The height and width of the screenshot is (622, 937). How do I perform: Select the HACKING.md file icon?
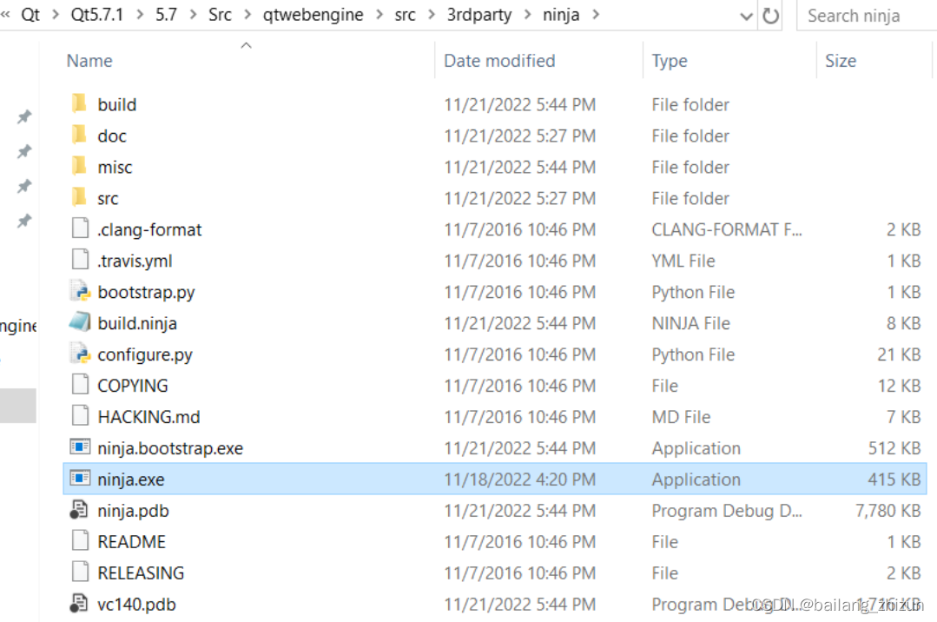pos(80,415)
